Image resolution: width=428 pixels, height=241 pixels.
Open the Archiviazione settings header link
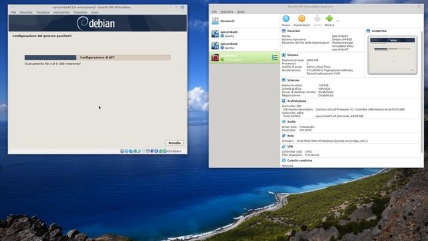(x=296, y=101)
